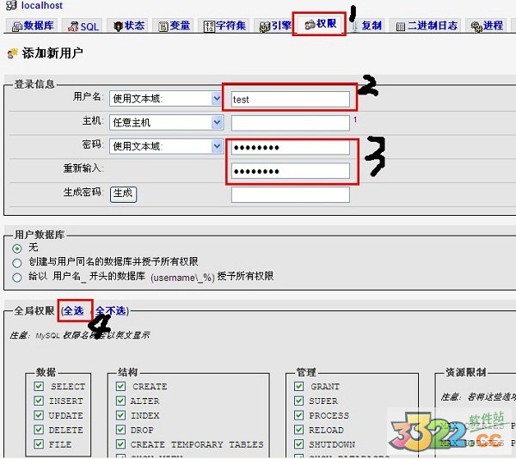Click the SQL tab icon

click(73, 27)
